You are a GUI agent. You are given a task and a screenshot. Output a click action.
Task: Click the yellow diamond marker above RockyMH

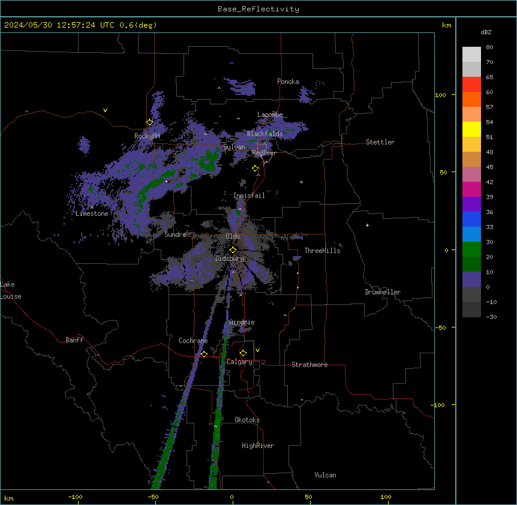point(150,122)
